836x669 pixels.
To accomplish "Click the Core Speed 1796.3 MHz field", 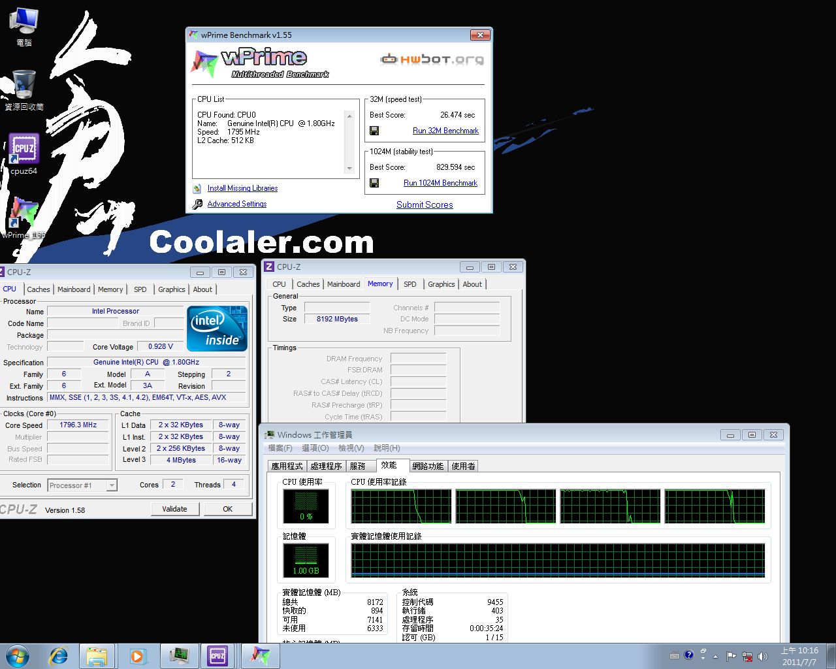I will click(x=78, y=425).
